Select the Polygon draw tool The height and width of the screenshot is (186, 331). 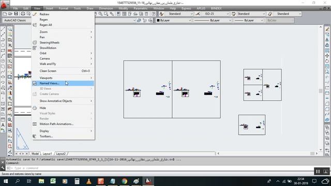click(x=3, y=45)
